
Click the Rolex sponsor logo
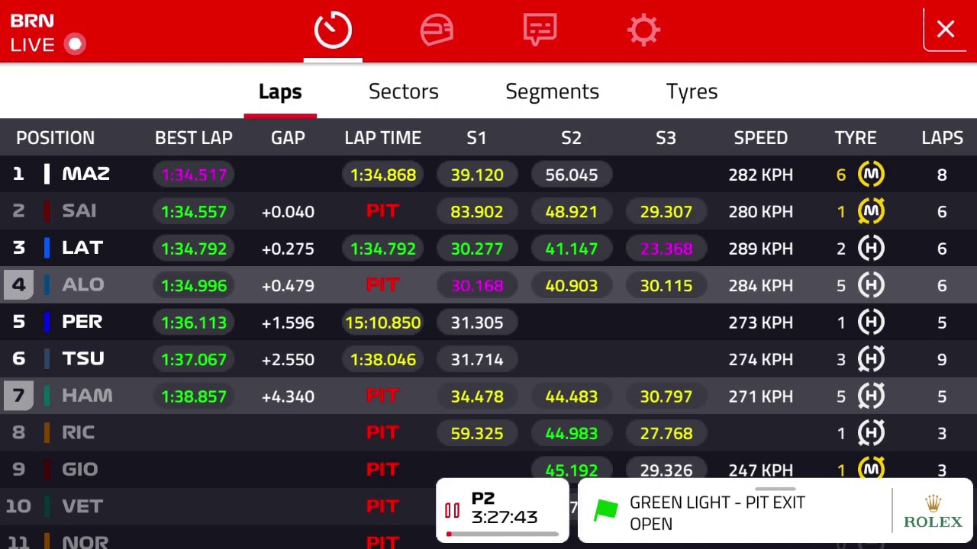click(933, 512)
